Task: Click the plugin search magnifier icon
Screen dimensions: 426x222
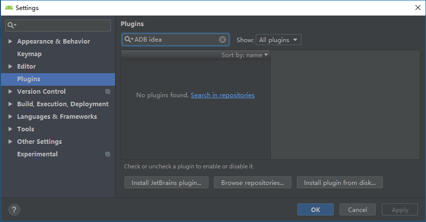Action: (x=128, y=40)
